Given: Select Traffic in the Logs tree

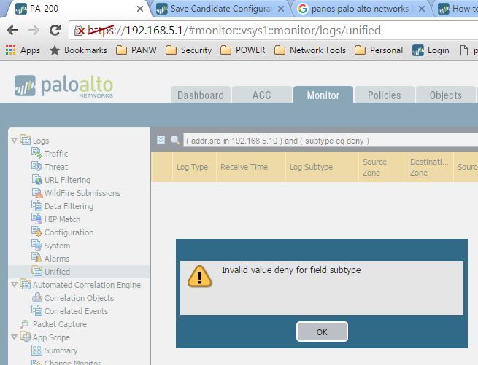Looking at the screenshot, I should click(x=56, y=154).
